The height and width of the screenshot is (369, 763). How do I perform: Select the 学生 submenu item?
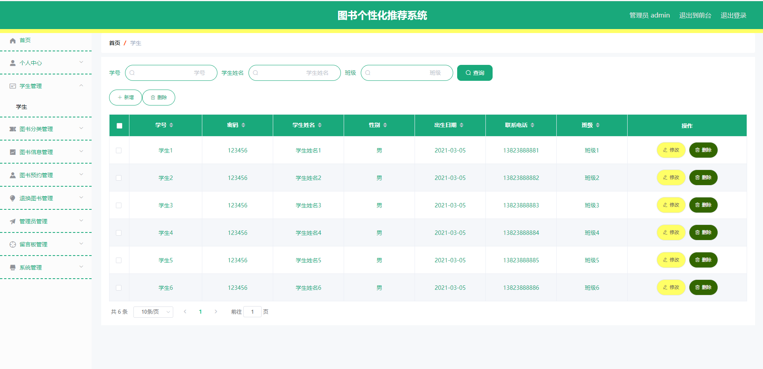pos(22,107)
